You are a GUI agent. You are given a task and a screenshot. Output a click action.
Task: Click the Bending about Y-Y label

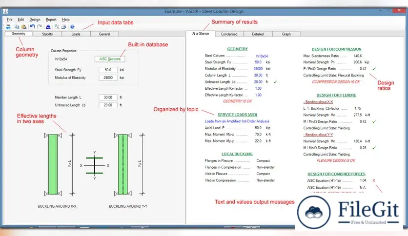[318, 135]
